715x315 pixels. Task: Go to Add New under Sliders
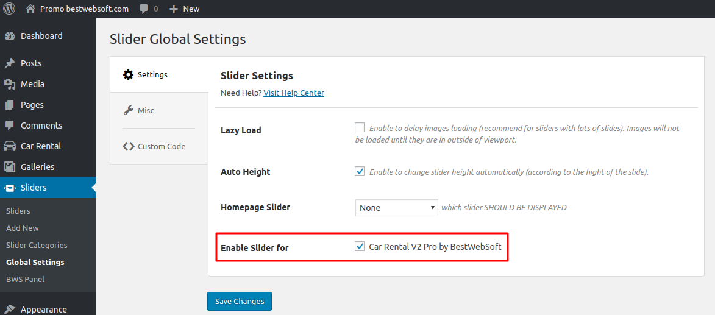(x=23, y=228)
